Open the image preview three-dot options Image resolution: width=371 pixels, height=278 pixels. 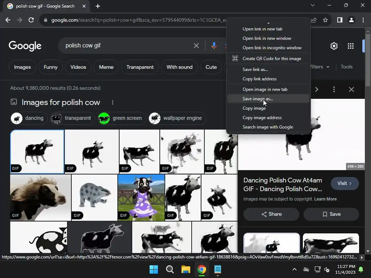(334, 89)
